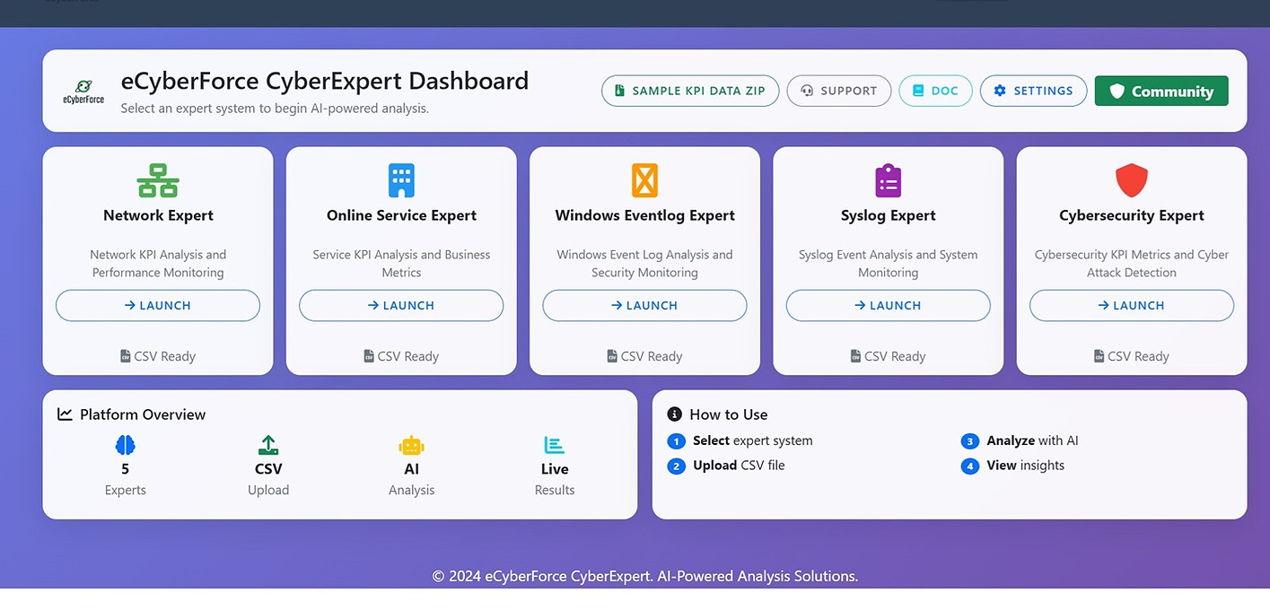
Task: Click the purple clipboard Syslog icon
Action: [888, 180]
